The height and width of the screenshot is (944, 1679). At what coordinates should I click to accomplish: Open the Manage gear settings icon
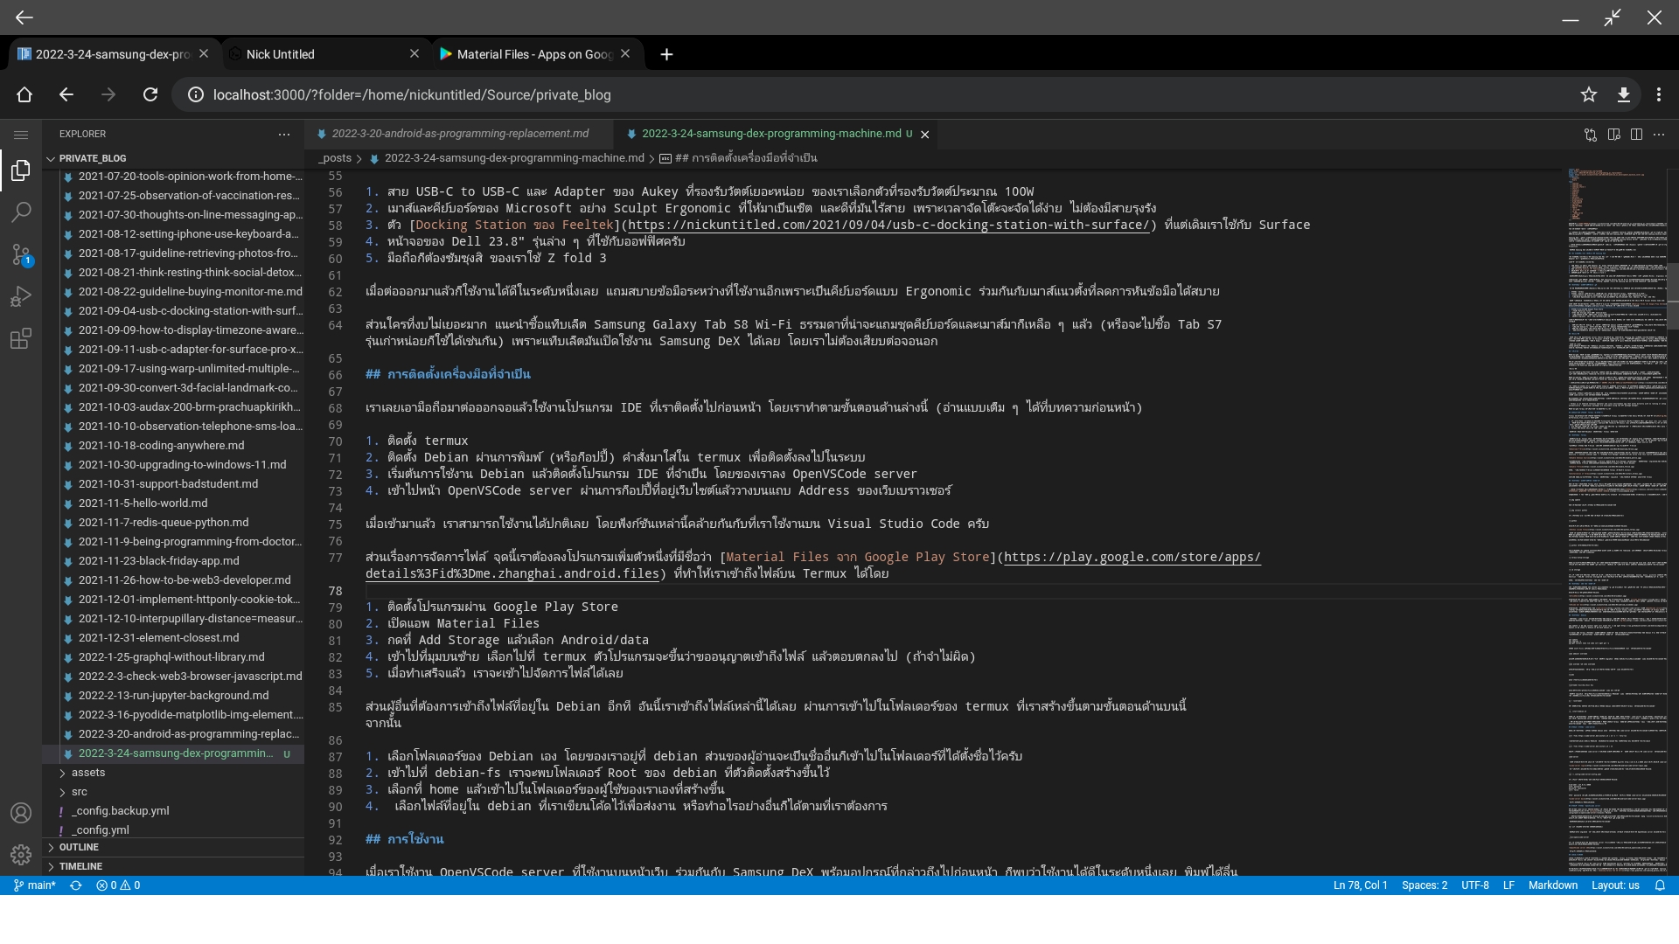tap(21, 854)
